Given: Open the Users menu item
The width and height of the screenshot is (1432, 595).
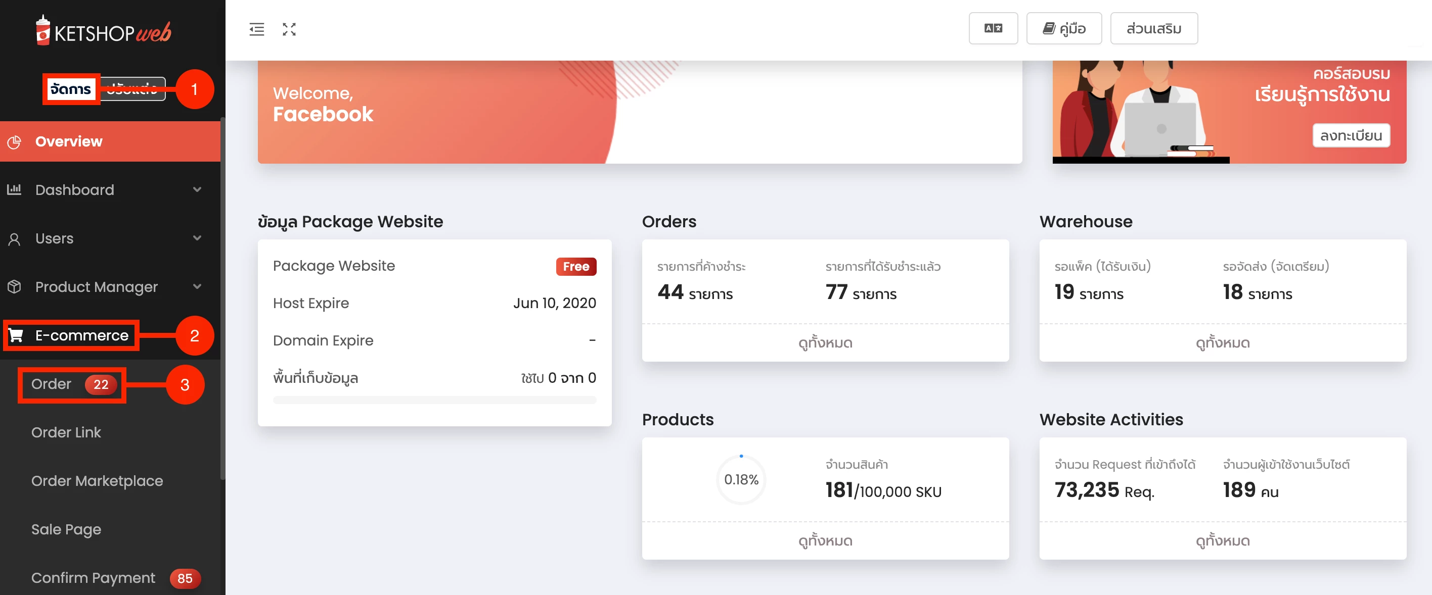Looking at the screenshot, I should (x=110, y=239).
